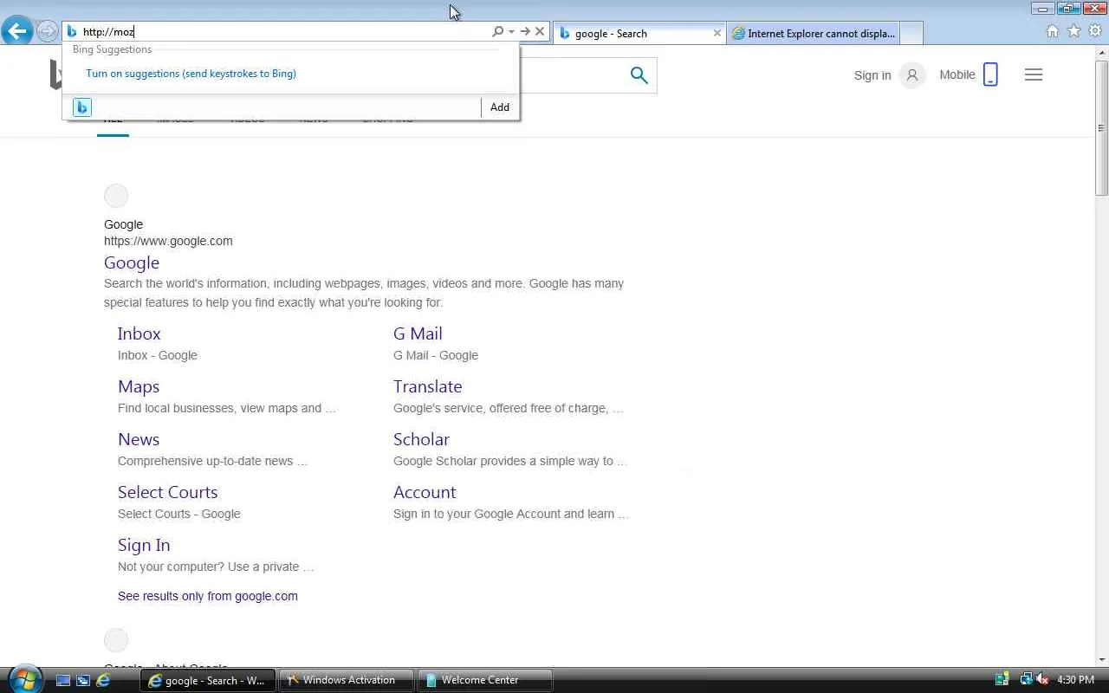This screenshot has height=693, width=1109.
Task: Open the address bar autocomplete dropdown arrow
Action: coord(511,32)
